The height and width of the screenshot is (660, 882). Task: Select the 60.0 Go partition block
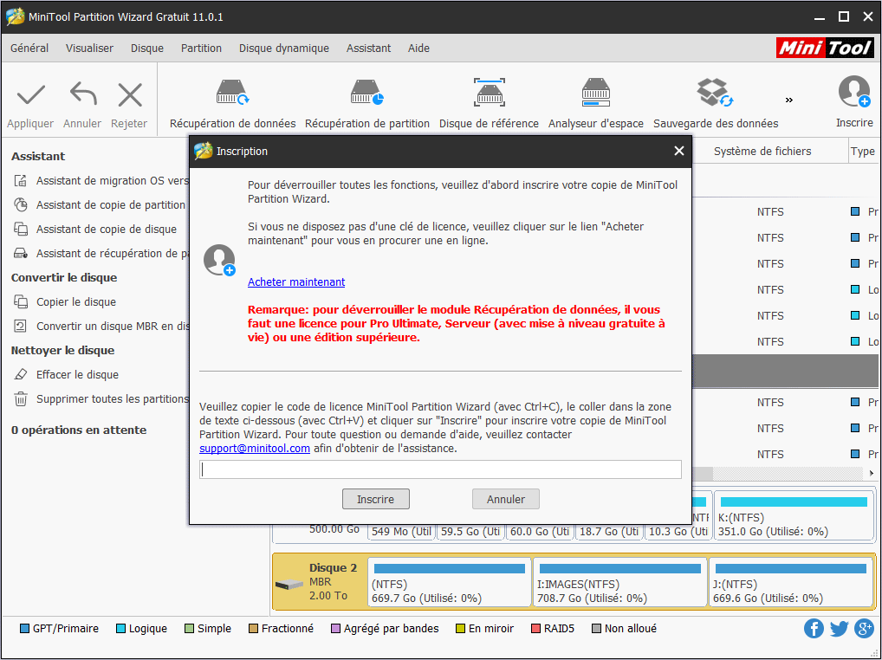pyautogui.click(x=540, y=531)
